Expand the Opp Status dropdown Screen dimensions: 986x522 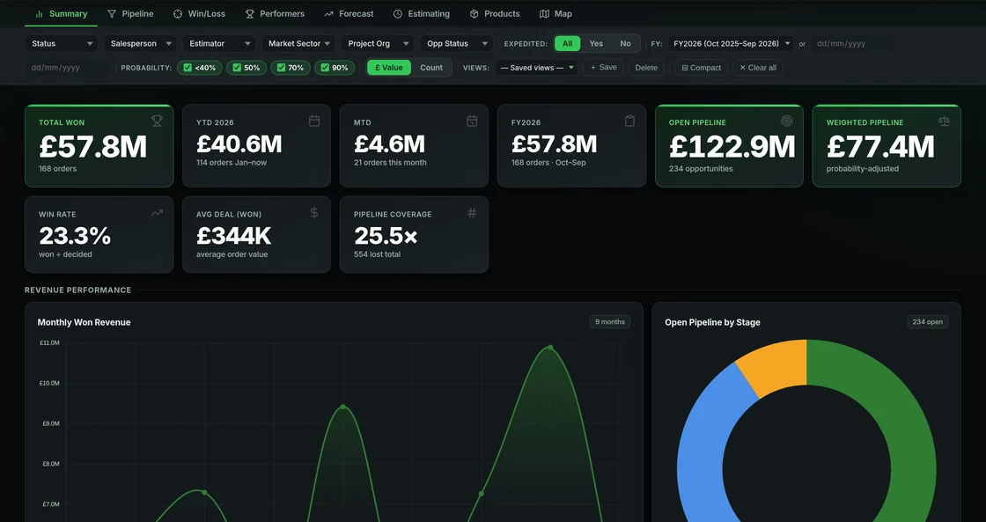point(457,43)
